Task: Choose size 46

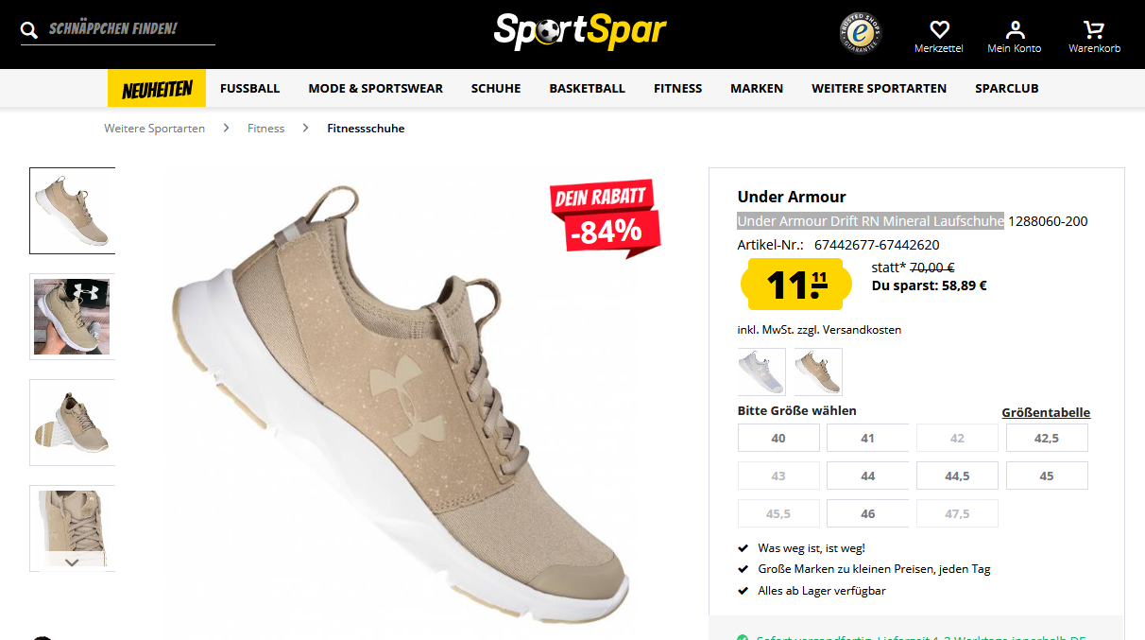Action: coord(867,513)
